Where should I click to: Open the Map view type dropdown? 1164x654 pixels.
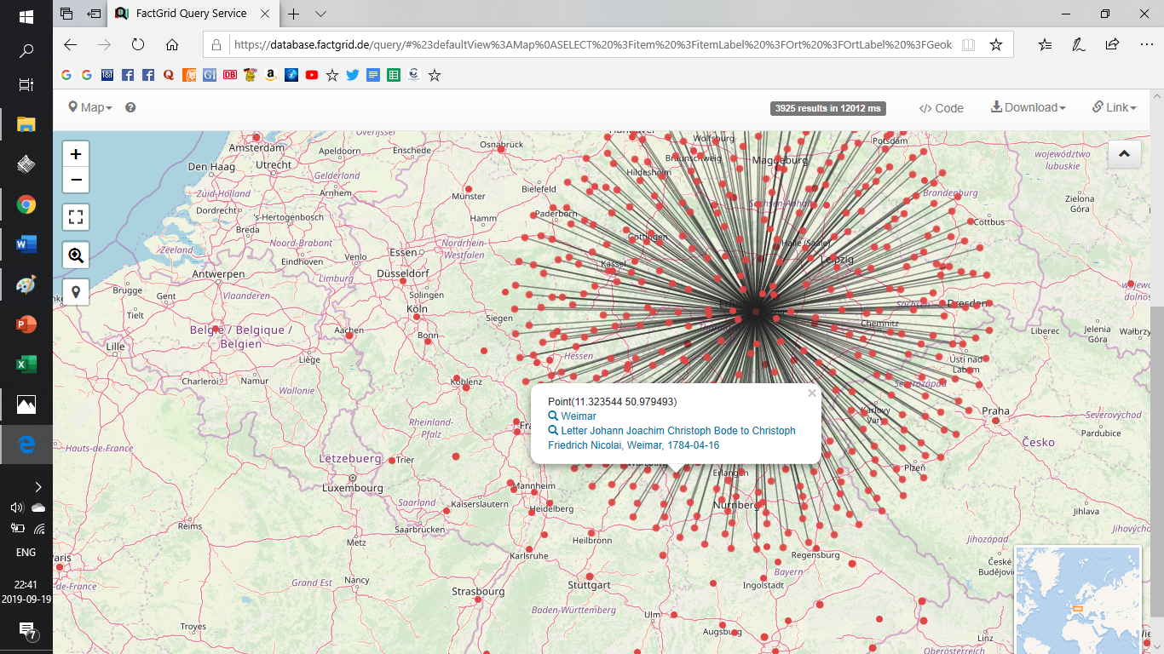click(x=89, y=107)
